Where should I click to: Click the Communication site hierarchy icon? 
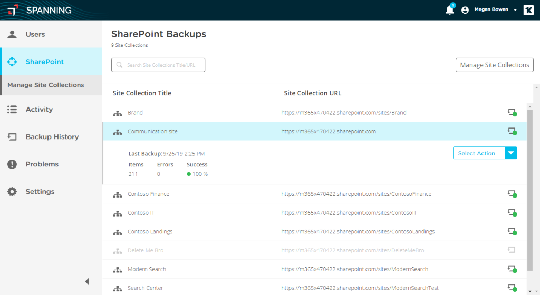[118, 132]
